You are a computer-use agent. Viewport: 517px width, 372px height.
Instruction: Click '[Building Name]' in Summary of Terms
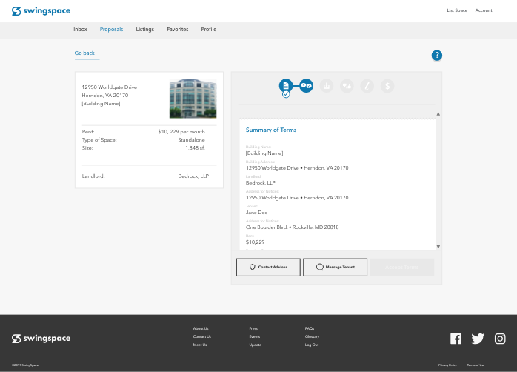click(264, 153)
